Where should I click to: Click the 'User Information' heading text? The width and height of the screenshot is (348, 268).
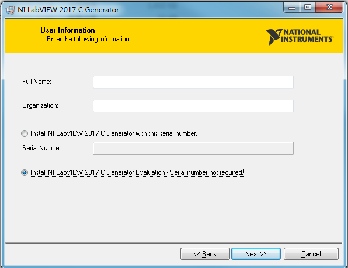[68, 30]
